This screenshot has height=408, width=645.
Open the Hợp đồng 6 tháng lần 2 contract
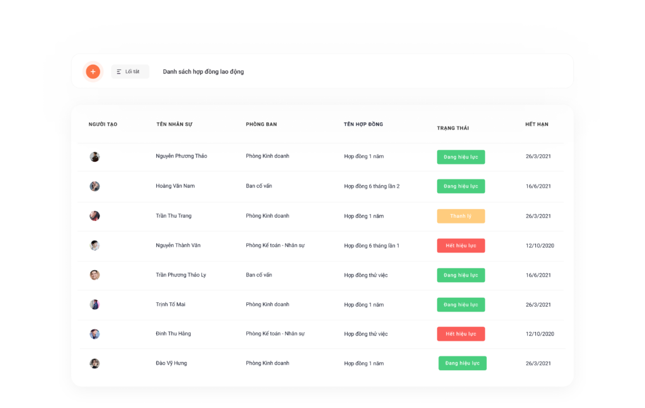(x=372, y=186)
